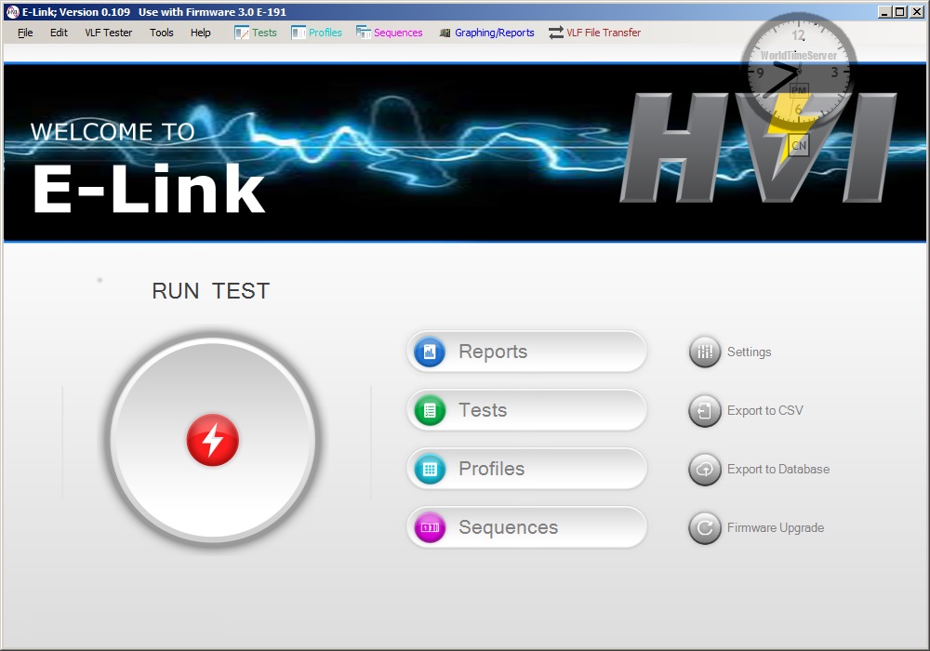Go to the large teal Profiles button
The width and height of the screenshot is (930, 651).
click(x=526, y=469)
